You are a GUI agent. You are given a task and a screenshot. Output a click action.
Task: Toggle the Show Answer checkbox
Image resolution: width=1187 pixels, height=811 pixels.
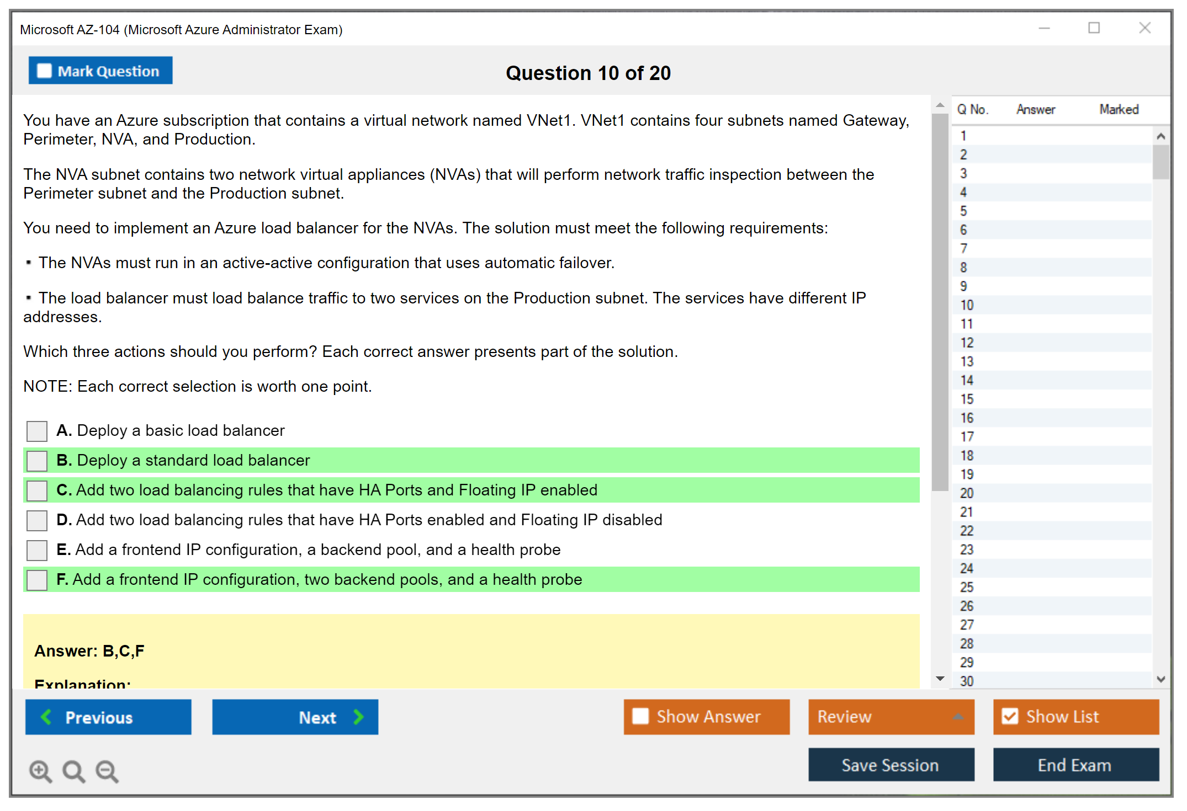pos(640,716)
